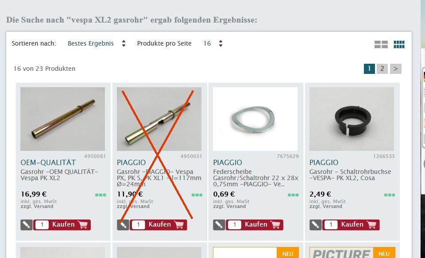This screenshot has width=425, height=258.
Task: Click availability dots for the 2,49 € item
Action: (390, 195)
